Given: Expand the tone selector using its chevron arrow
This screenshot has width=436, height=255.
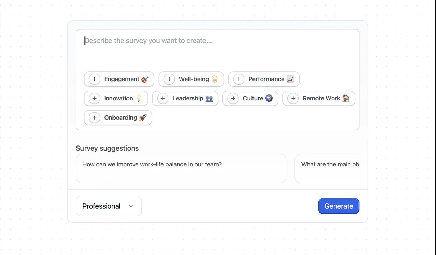Looking at the screenshot, I should pyautogui.click(x=131, y=206).
